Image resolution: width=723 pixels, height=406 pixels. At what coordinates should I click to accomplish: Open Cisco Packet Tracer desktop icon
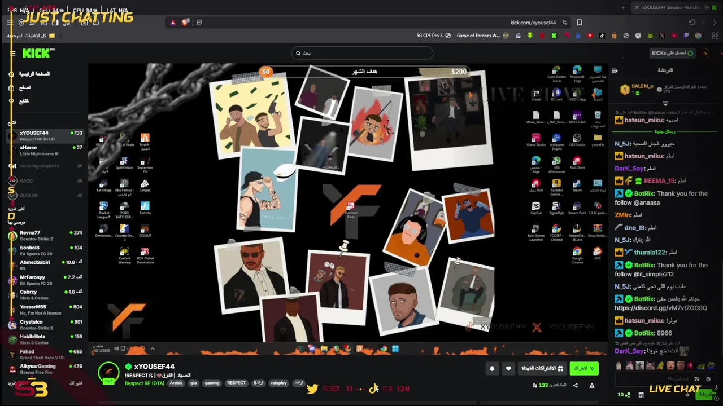556,74
